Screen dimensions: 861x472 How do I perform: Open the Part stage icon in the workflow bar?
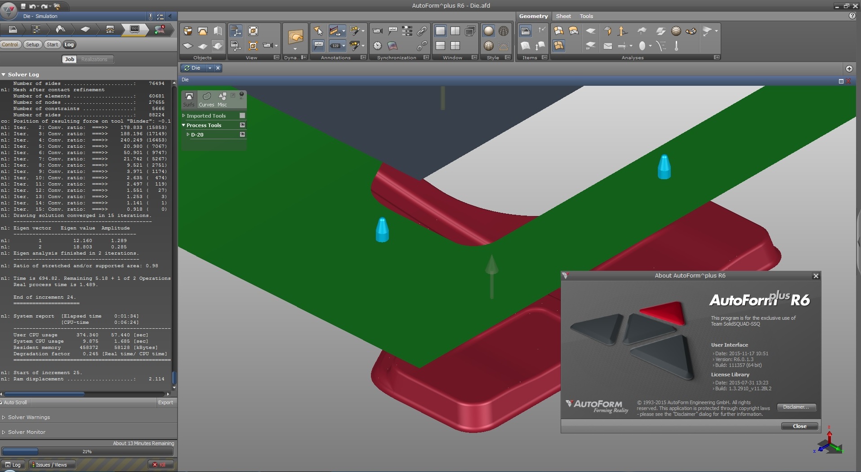tap(12, 29)
